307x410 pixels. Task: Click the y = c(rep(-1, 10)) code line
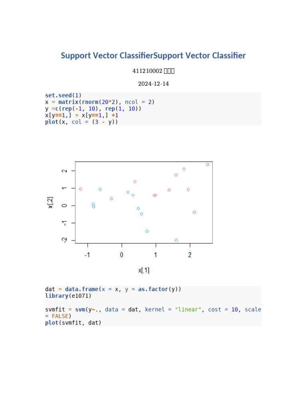coord(93,109)
